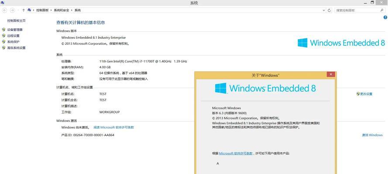Image resolution: width=388 pixels, height=174 pixels.
Task: Expand the chevron after 控制面板 in the breadcrumb
Action: tap(51, 10)
